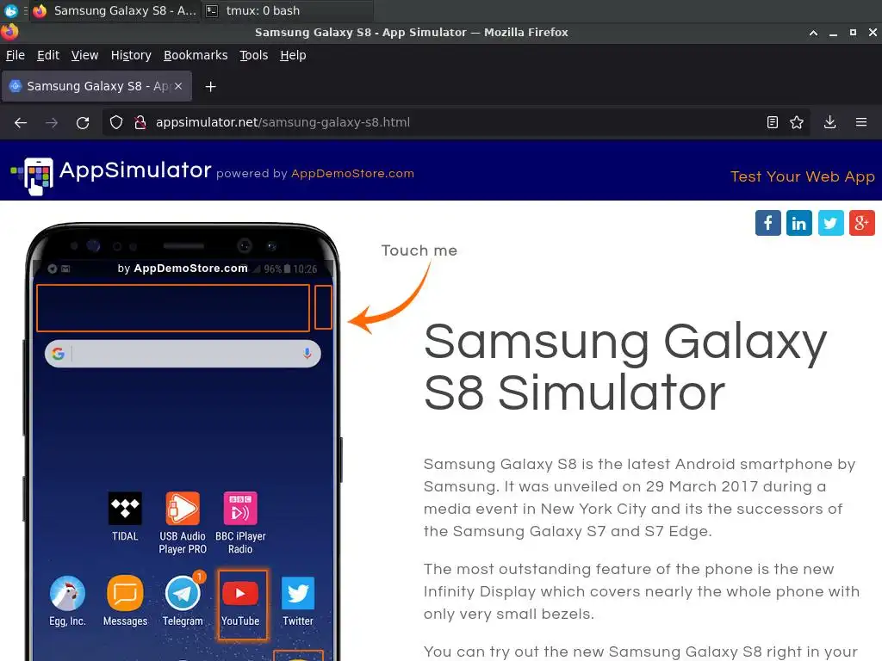
Task: Toggle Firefox reader view icon
Action: coord(773,122)
